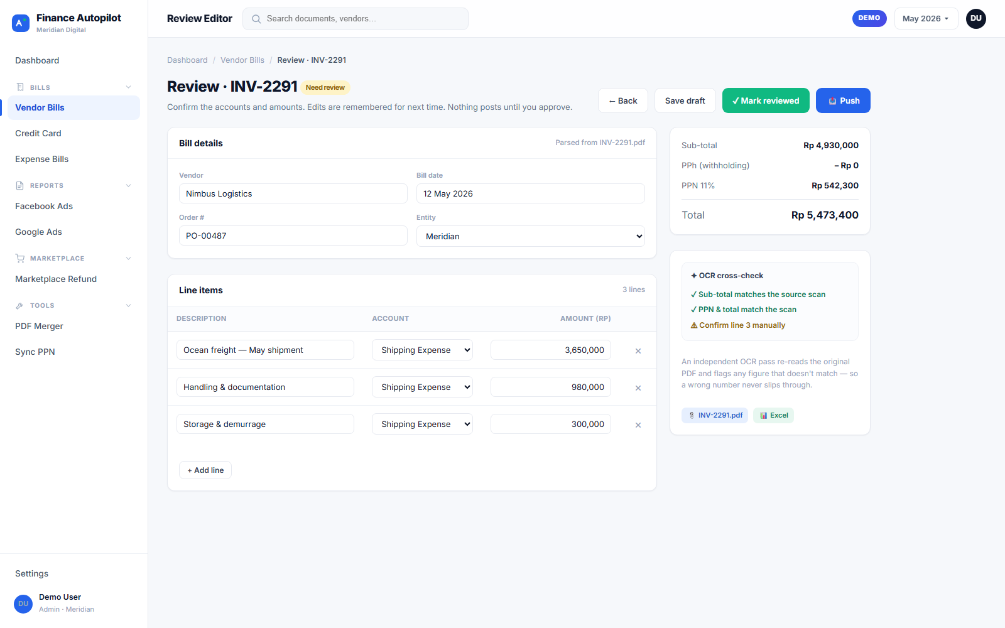This screenshot has width=1005, height=628.
Task: Edit the Vendor field Nimbus Logistics
Action: 293,193
